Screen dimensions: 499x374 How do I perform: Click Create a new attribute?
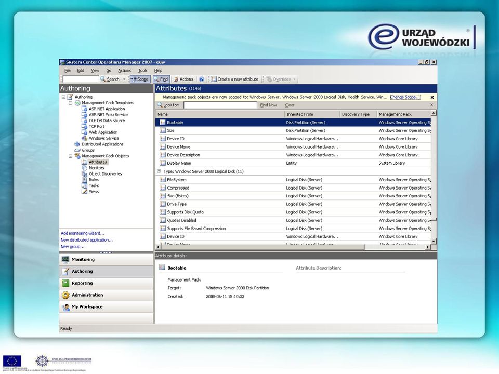(x=235, y=79)
